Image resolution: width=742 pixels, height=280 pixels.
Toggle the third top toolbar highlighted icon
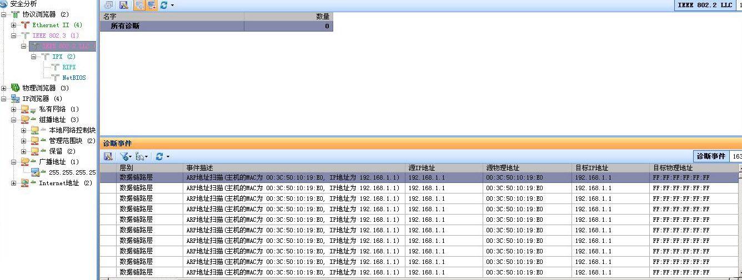tap(139, 5)
